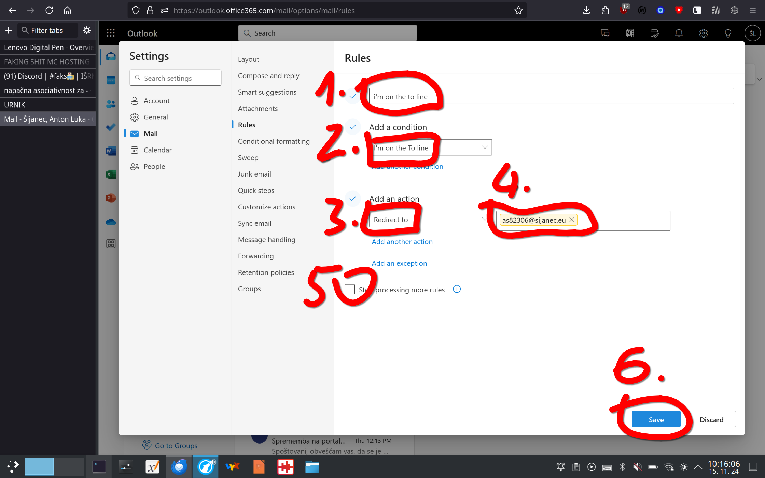
Task: Open Excel app in left rail
Action: click(x=111, y=174)
